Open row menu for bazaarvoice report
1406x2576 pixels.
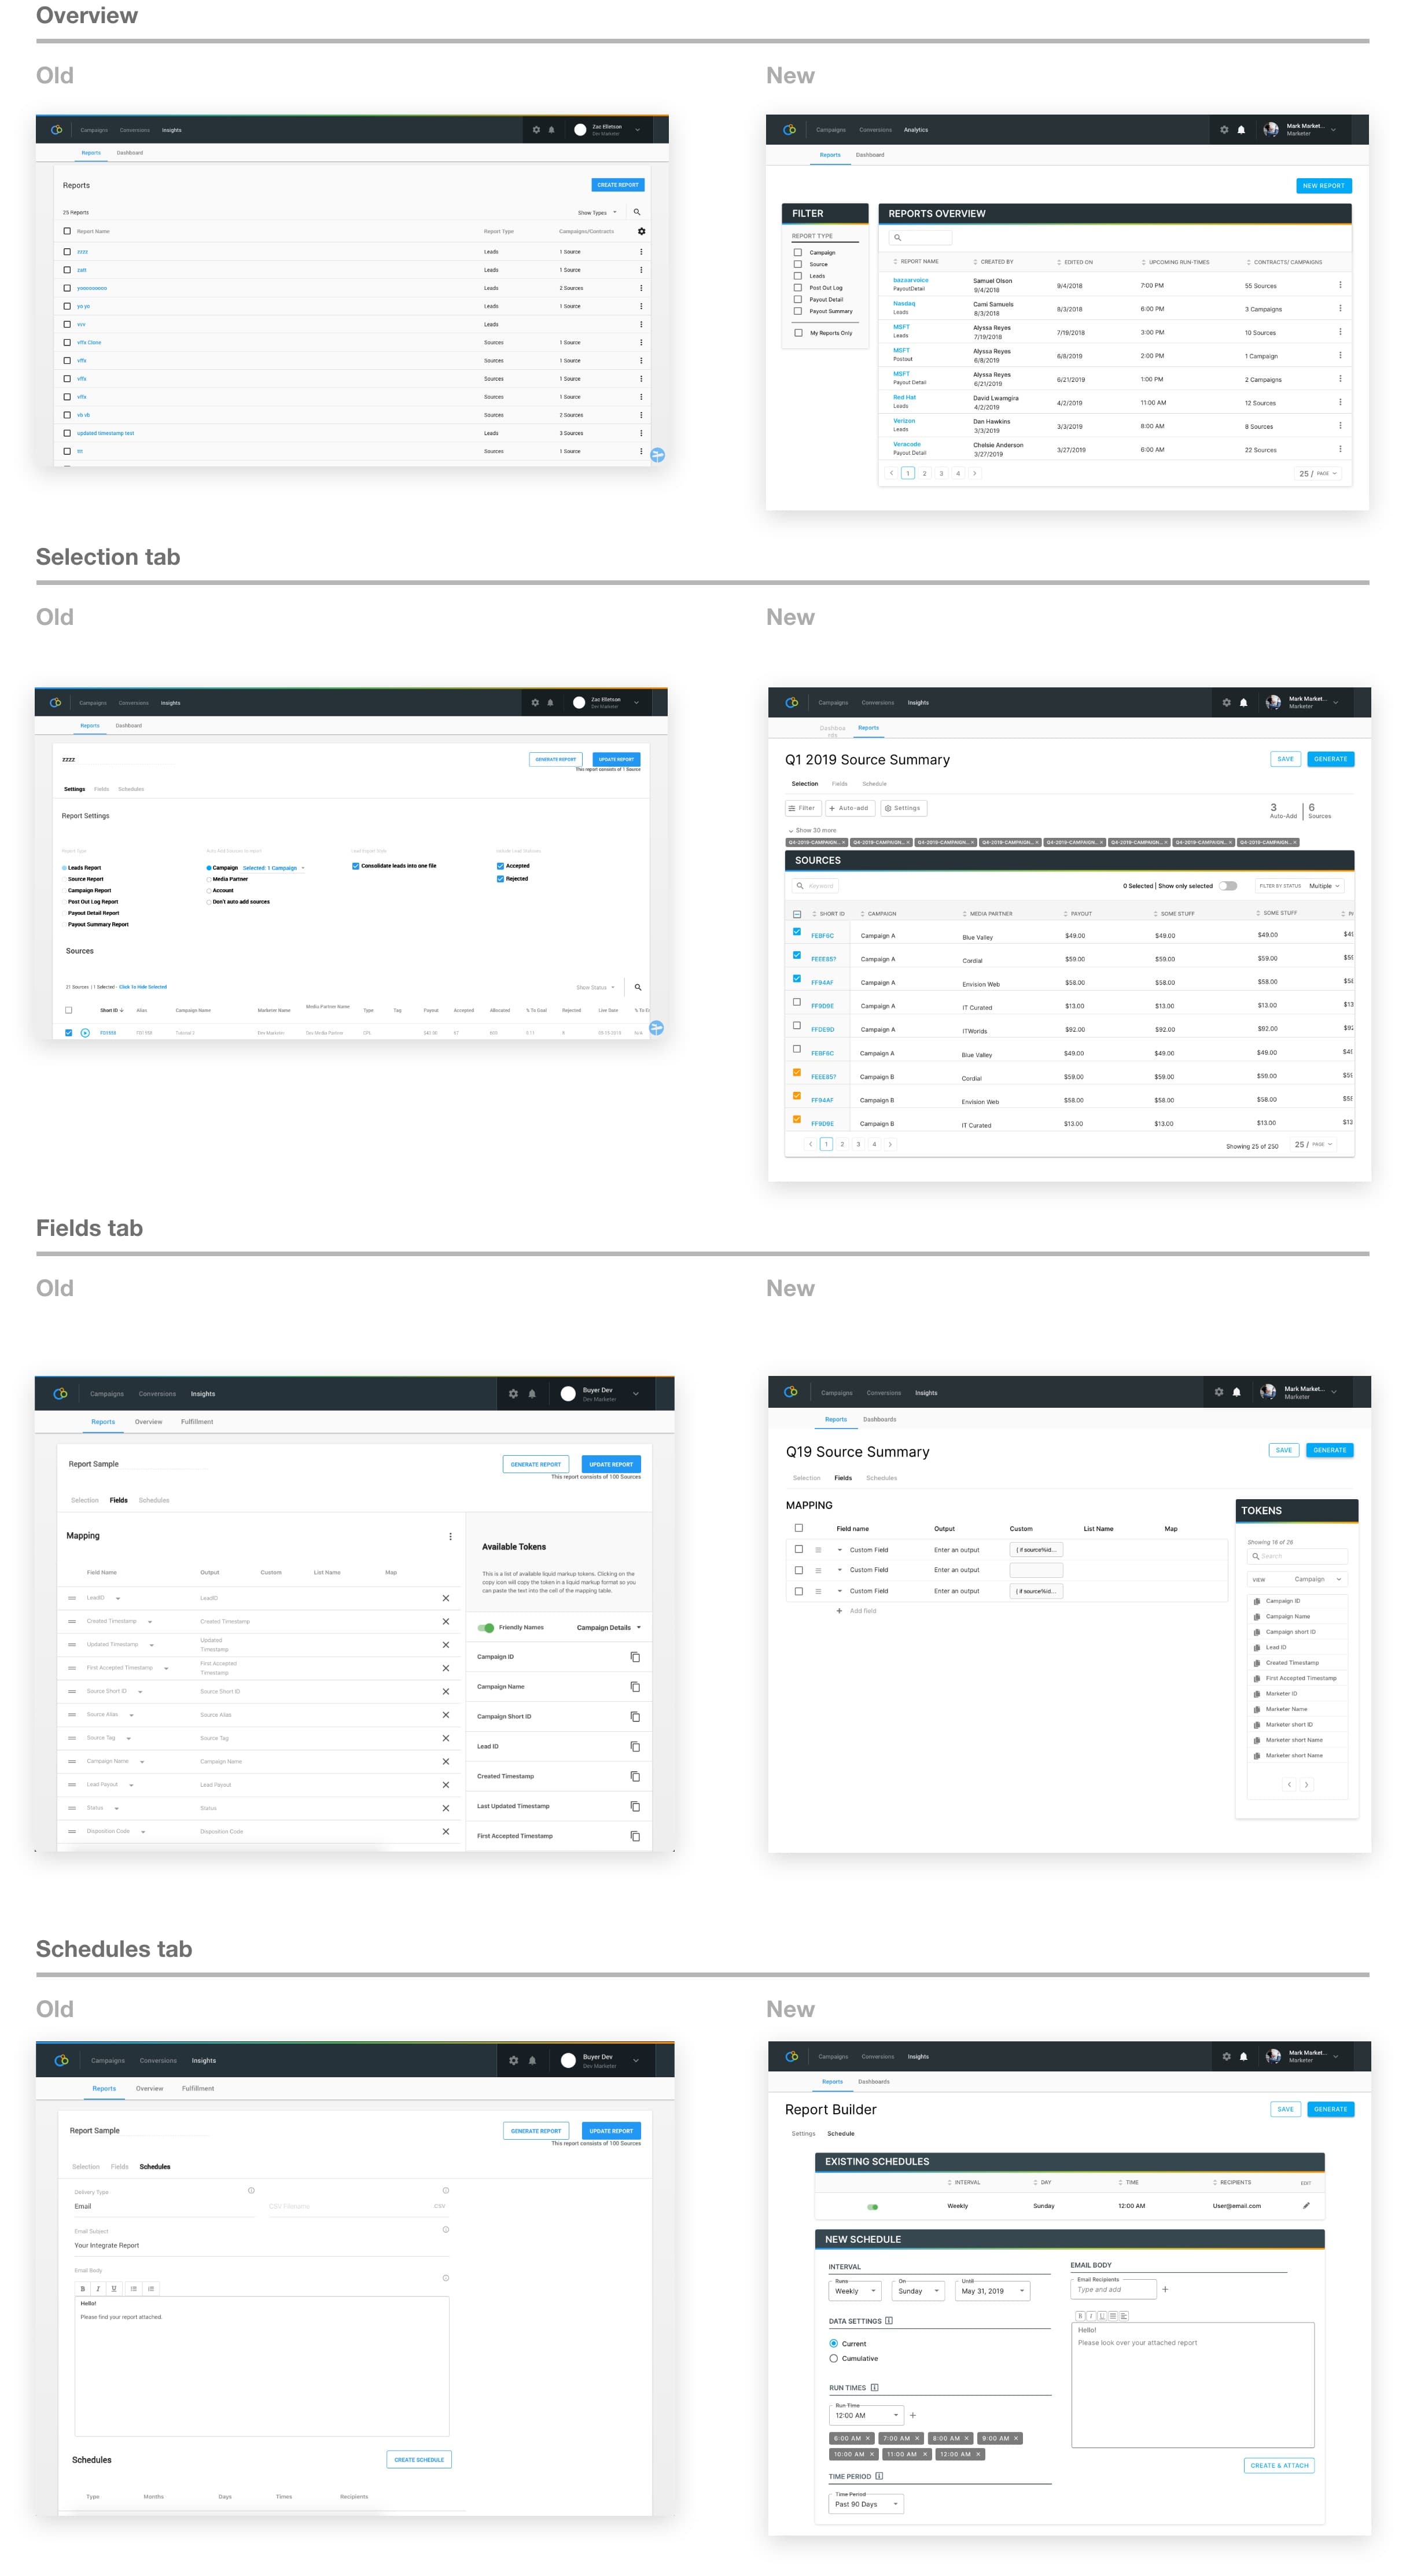[1340, 285]
